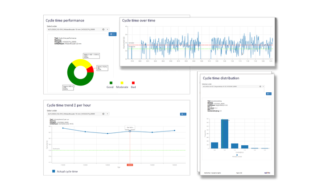Click the yellow segment of the donut chart

(81, 62)
